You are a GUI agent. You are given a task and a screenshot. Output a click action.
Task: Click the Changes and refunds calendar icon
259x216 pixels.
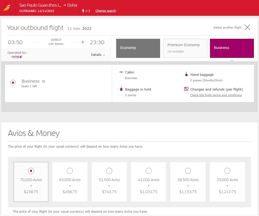tap(186, 89)
